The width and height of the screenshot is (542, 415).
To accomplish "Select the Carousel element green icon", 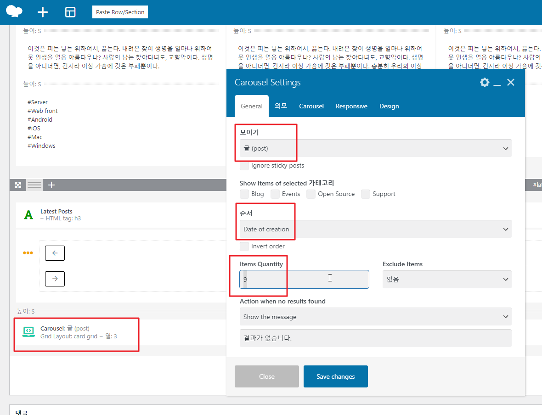I will pos(28,332).
